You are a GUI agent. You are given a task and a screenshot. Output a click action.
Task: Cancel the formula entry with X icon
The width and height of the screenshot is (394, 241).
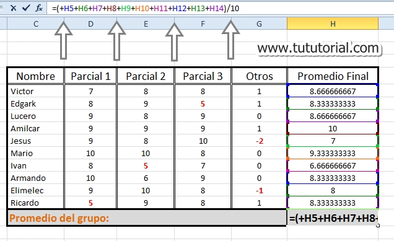coord(14,8)
